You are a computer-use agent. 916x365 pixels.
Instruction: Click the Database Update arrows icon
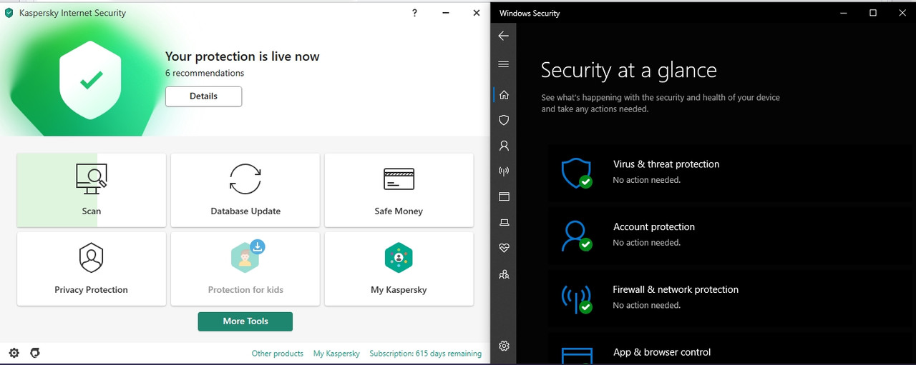click(245, 179)
